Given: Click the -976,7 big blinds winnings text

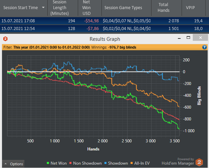Looking at the screenshot, I should [122, 47].
